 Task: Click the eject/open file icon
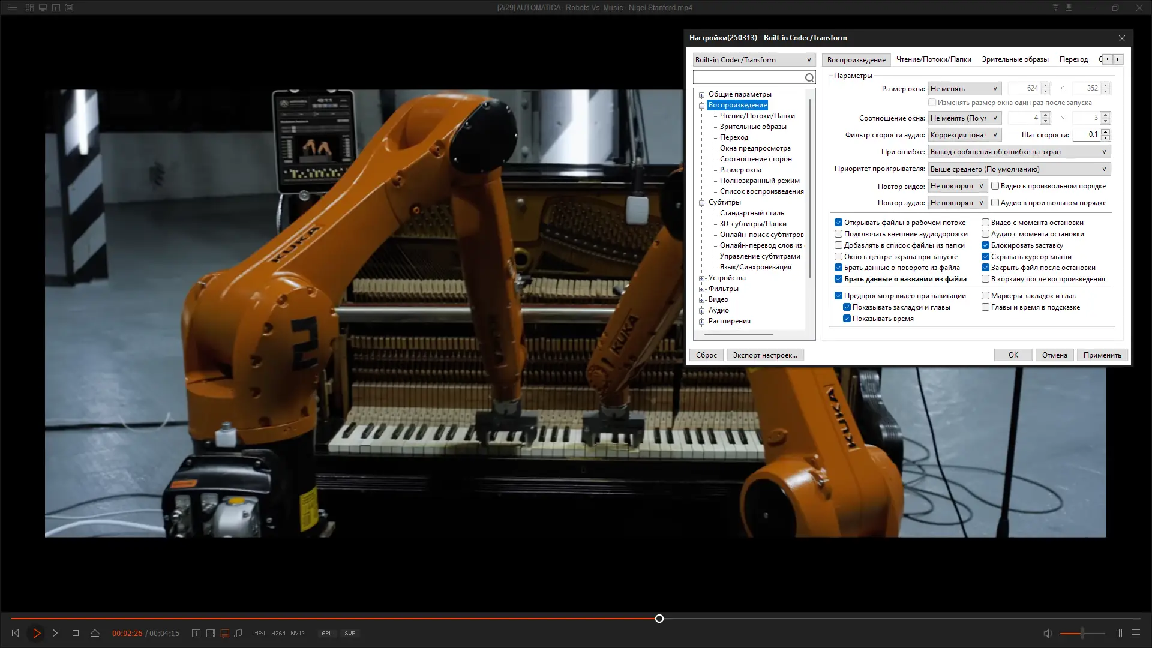pyautogui.click(x=95, y=633)
